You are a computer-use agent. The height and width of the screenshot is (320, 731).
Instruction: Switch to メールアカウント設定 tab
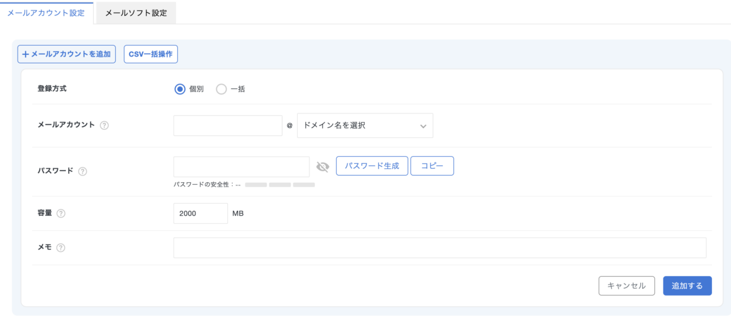pos(46,13)
